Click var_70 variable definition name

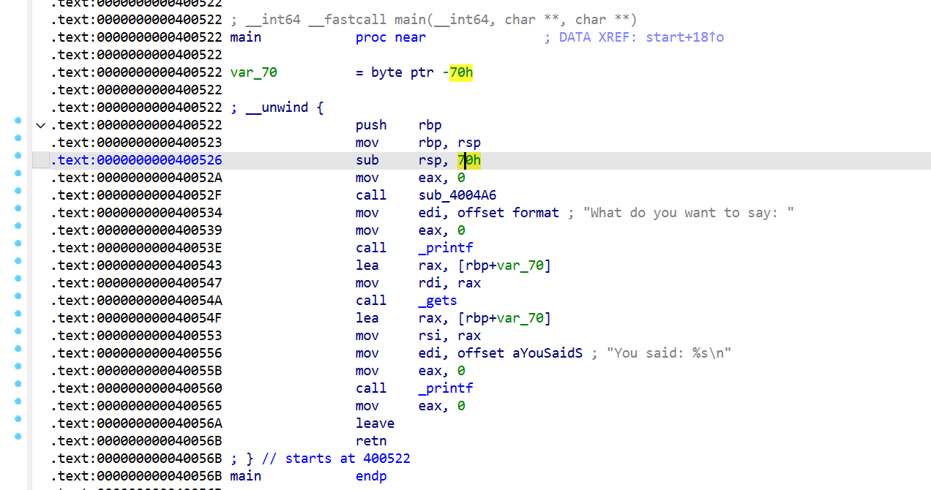(x=253, y=72)
